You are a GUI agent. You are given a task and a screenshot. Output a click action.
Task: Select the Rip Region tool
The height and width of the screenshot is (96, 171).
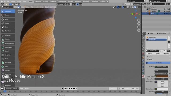point(8,86)
